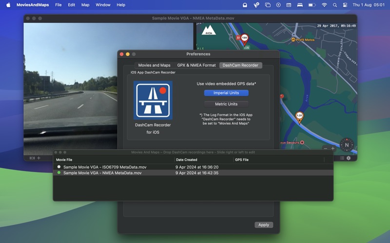Image resolution: width=390 pixels, height=243 pixels.
Task: Click the GPS File column header
Action: pyautogui.click(x=278, y=160)
